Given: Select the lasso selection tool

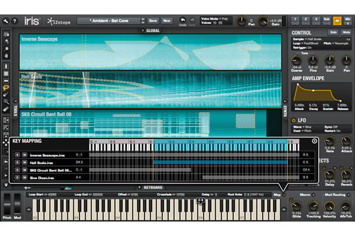Looking at the screenshot, I should [6, 88].
